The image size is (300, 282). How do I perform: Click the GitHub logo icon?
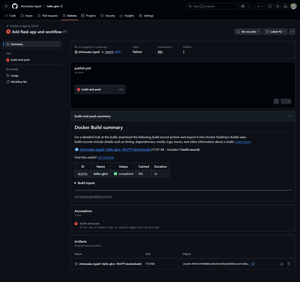(x=15, y=6)
